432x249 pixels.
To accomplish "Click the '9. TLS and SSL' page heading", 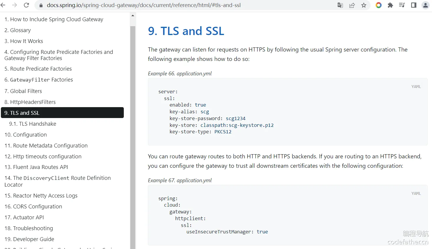I will pos(186,31).
